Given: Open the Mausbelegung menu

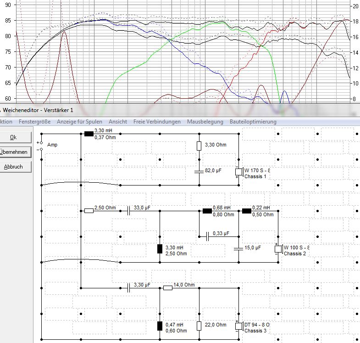Looking at the screenshot, I should click(x=205, y=122).
